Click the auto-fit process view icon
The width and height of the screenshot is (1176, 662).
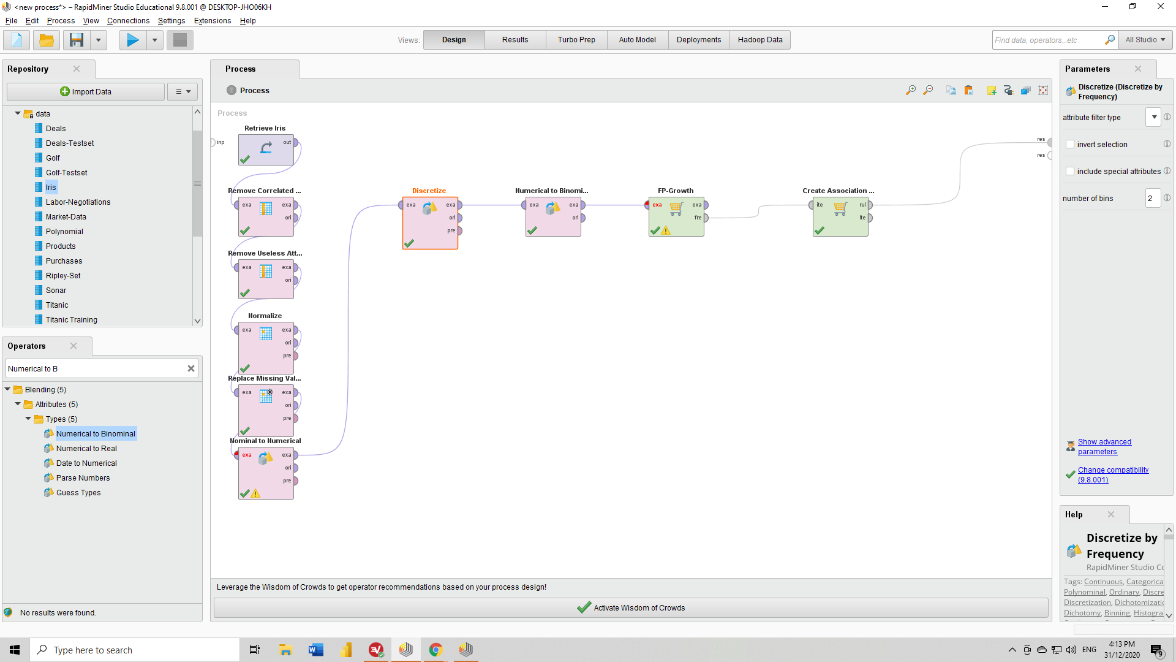(1043, 91)
